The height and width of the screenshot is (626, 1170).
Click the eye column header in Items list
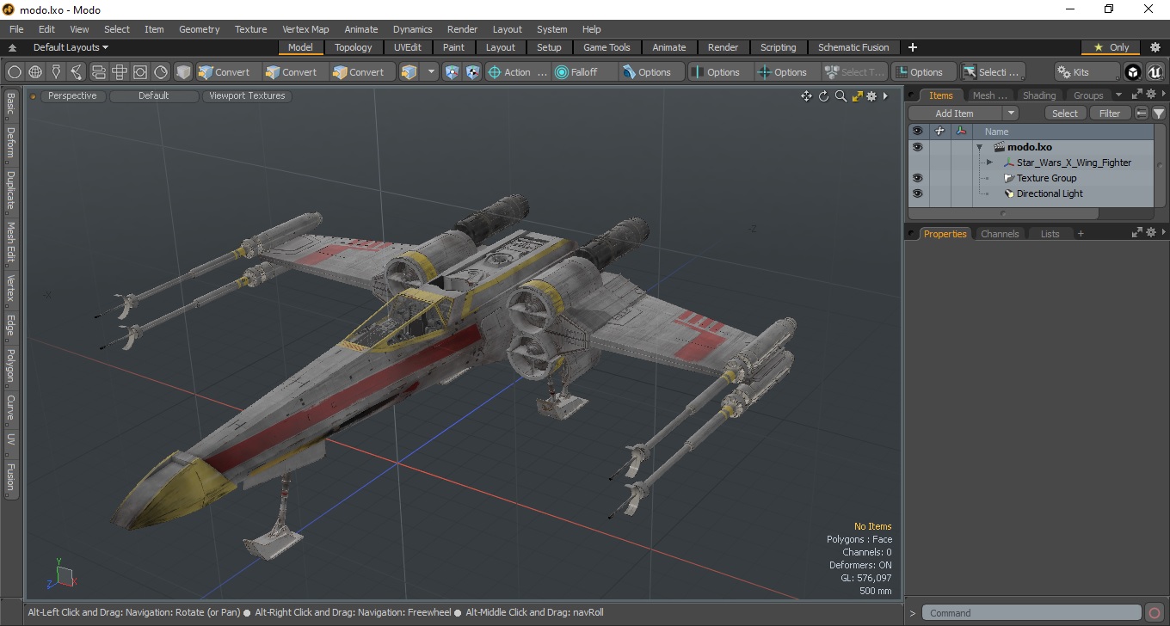tap(917, 132)
